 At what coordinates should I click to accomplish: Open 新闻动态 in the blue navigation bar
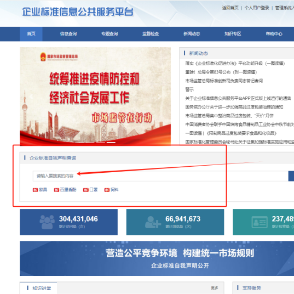click(192, 34)
